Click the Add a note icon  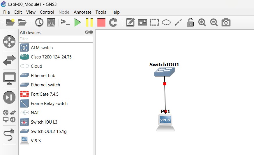(x=130, y=22)
